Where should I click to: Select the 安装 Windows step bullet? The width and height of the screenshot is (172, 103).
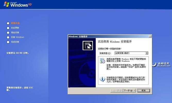tap(8, 37)
